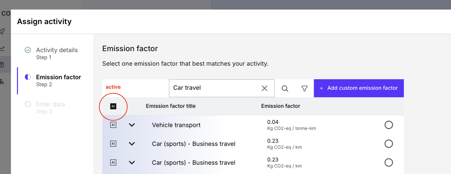Click the AI icon in table header
This screenshot has width=451, height=174.
113,106
